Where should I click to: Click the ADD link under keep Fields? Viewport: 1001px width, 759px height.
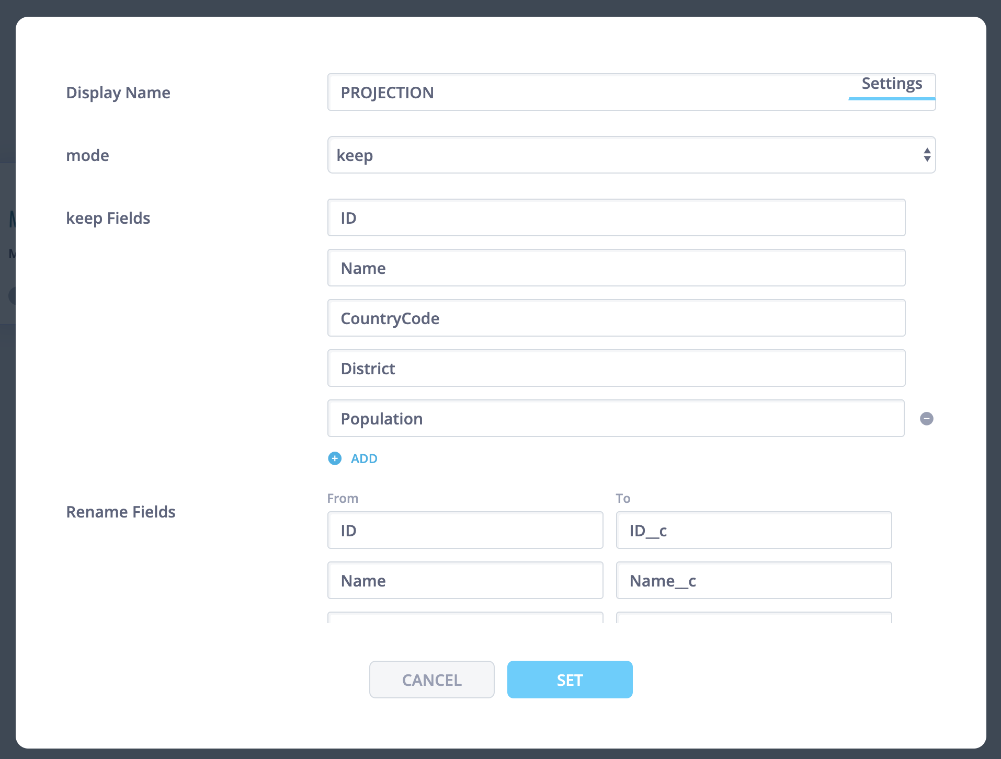click(364, 458)
